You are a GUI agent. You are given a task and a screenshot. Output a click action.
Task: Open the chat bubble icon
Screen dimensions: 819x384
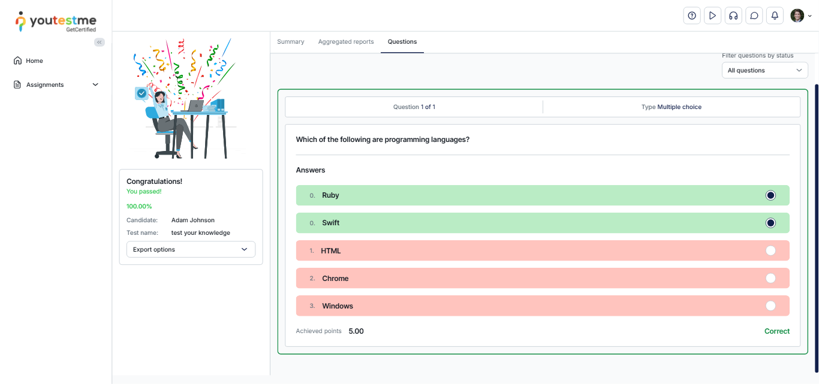(x=754, y=16)
